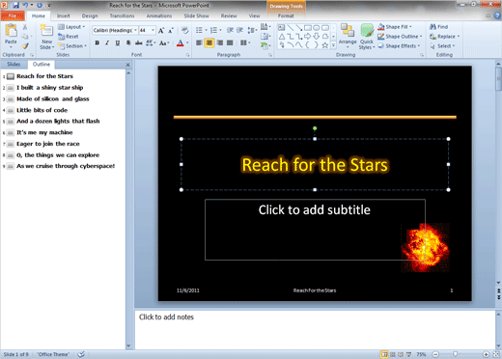Viewport: 502px width, 359px height.
Task: Toggle Strikethrough formatting
Action: [139, 42]
